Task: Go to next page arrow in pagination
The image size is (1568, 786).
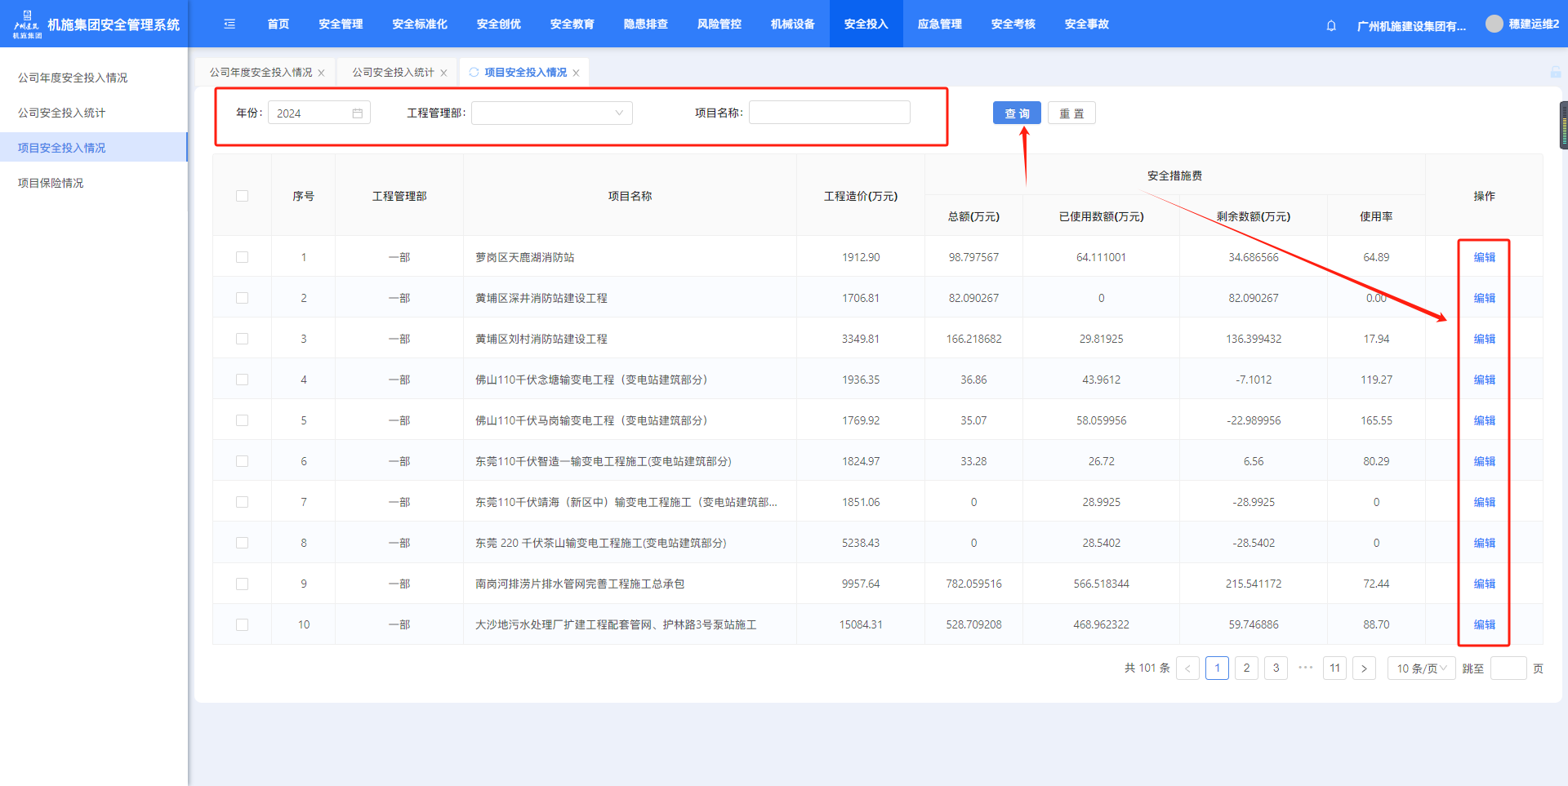Action: pos(1364,668)
